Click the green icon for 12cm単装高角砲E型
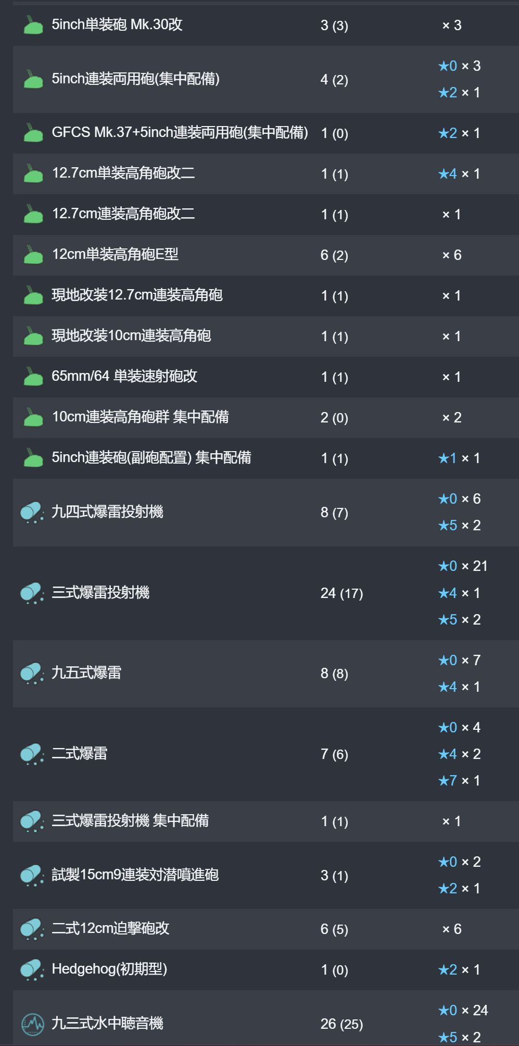This screenshot has width=519, height=1046. point(33,255)
